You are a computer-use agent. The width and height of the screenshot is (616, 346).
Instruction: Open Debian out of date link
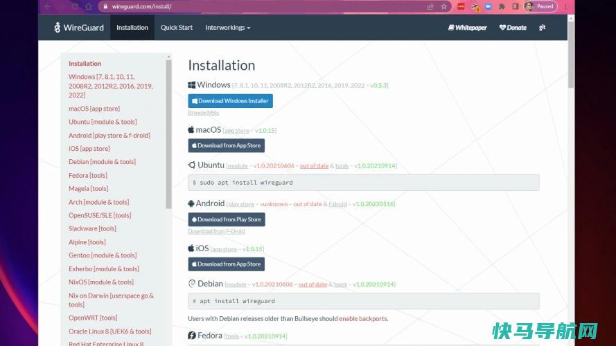(313, 284)
